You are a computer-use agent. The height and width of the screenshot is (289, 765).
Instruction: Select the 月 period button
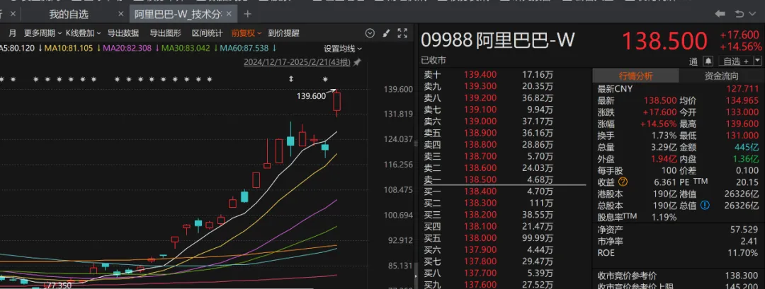click(x=13, y=33)
